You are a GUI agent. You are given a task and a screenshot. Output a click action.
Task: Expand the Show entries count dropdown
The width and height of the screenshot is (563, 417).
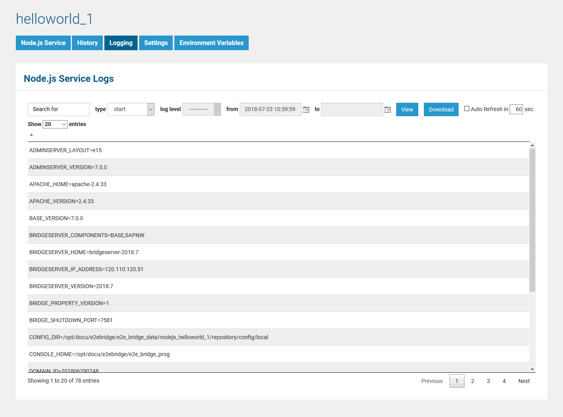[55, 125]
